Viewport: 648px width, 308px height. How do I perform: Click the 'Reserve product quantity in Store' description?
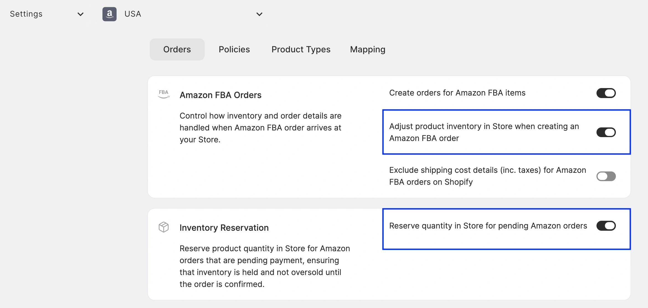264,266
